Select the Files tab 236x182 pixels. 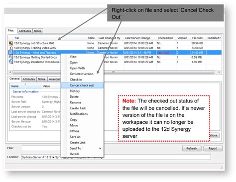point(11,30)
